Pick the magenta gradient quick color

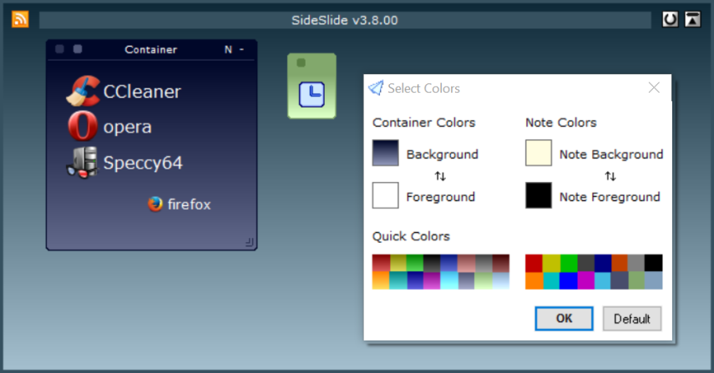pos(432,280)
